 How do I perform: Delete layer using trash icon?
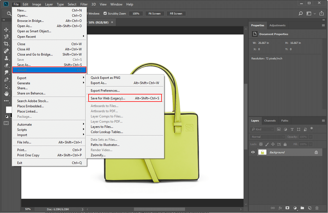click(317, 208)
